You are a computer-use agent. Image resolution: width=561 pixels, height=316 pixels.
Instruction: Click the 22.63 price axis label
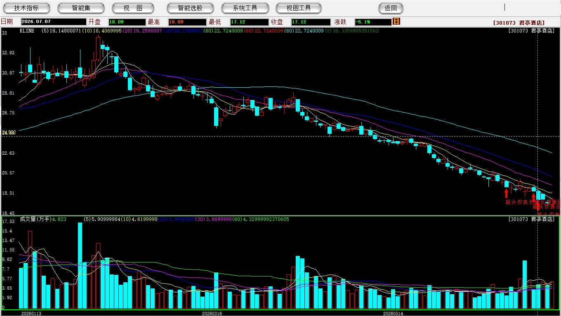click(x=8, y=153)
